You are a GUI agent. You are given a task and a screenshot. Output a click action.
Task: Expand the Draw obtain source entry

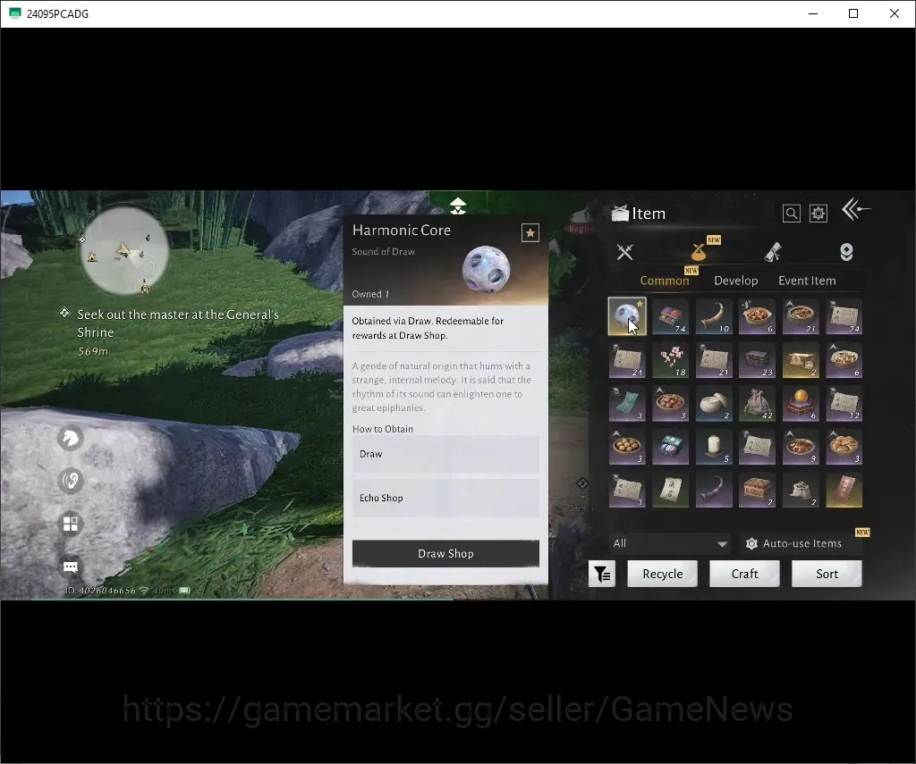(x=445, y=454)
